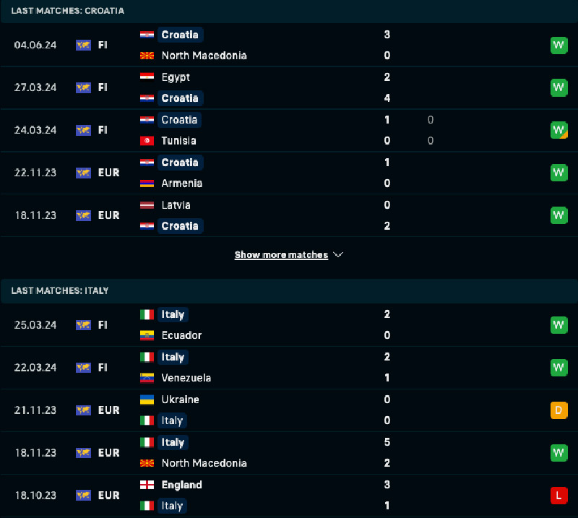Click the win badge with orange corner for Tunisia match
Screen dimensions: 578x518
pyautogui.click(x=558, y=131)
